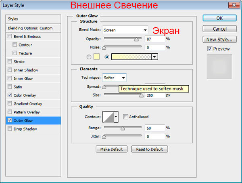Viewport: 242px width, 183px height.
Task: Select the solid color glow radio button
Action: pos(89,57)
